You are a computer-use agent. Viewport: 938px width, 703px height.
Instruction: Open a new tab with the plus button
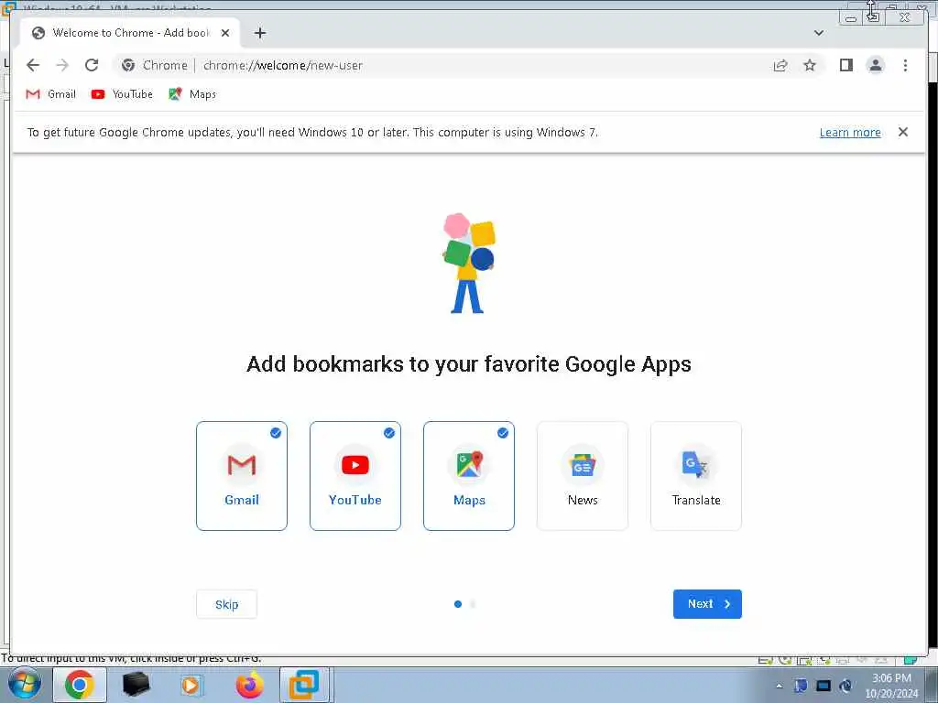pyautogui.click(x=259, y=33)
